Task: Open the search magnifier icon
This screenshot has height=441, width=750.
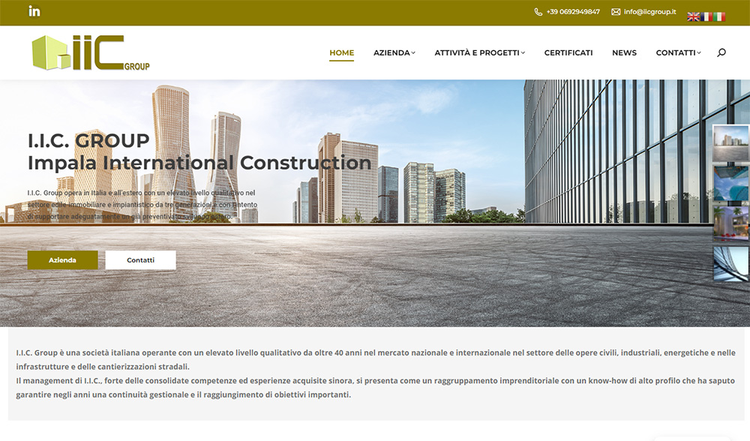Action: pos(721,52)
